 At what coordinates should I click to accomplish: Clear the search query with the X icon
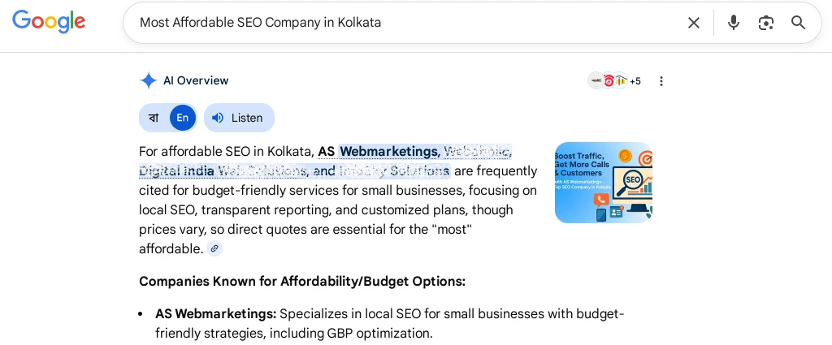(694, 23)
